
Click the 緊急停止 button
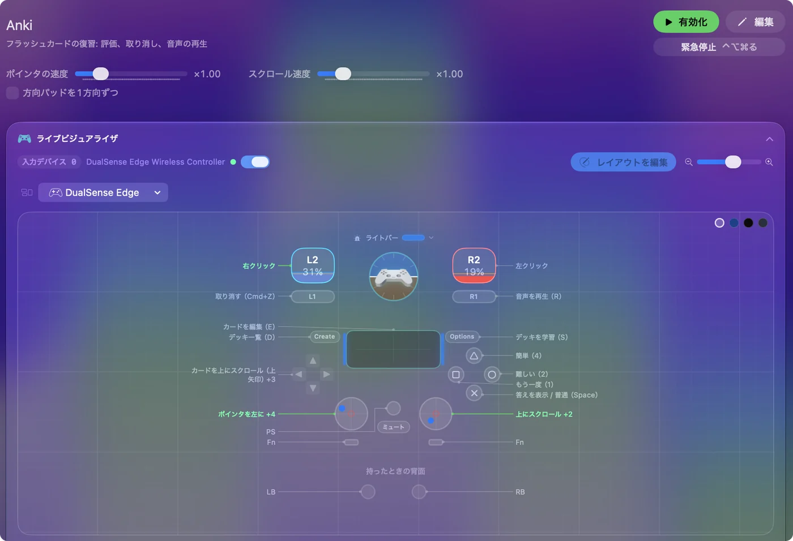719,47
